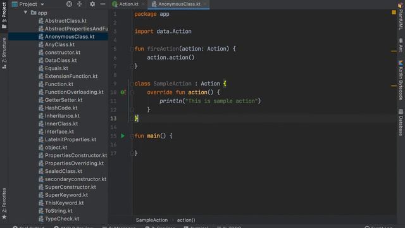Fold the fireAction function at line 5
Viewport: 405px width, 228px height.
click(x=132, y=49)
